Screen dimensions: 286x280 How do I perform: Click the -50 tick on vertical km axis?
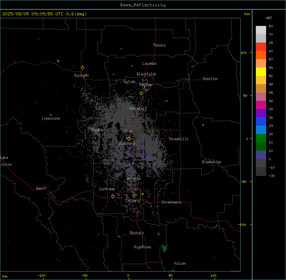[244, 182]
